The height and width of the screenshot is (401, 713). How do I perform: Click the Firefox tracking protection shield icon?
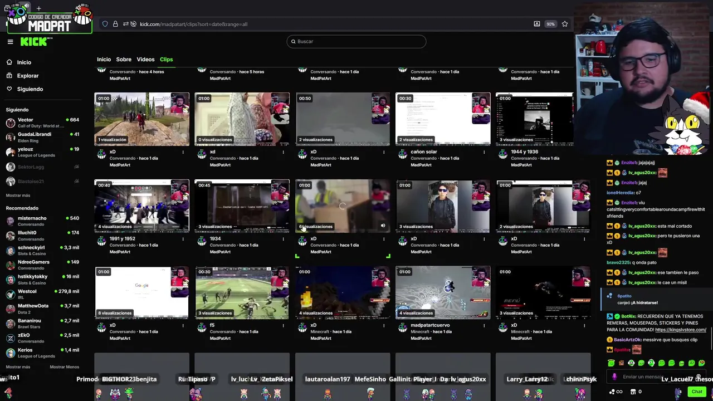coord(105,24)
